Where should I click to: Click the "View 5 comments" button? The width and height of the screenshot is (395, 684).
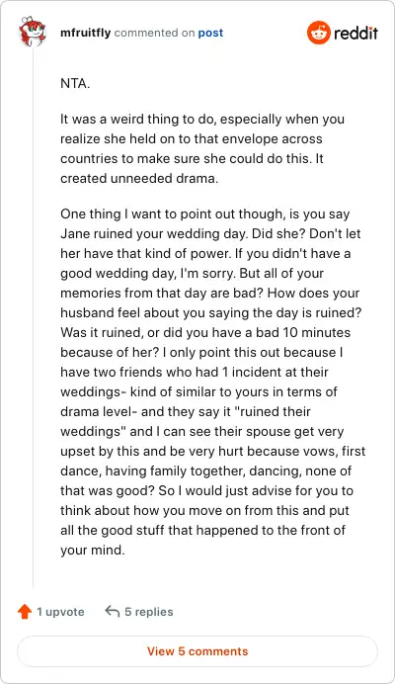[197, 651]
